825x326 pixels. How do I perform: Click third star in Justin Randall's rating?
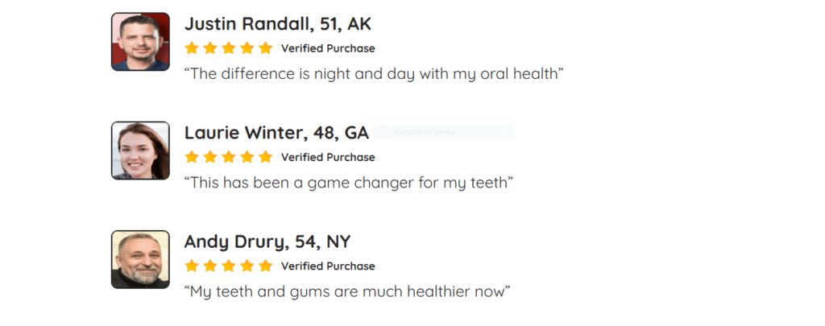229,48
